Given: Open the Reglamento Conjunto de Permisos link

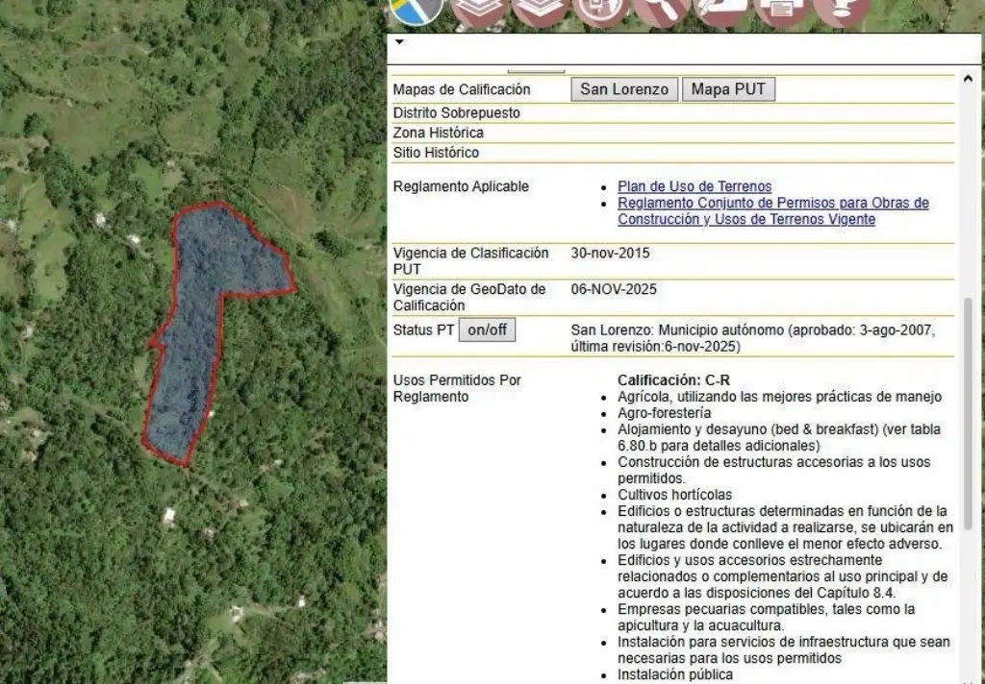Looking at the screenshot, I should [x=772, y=210].
